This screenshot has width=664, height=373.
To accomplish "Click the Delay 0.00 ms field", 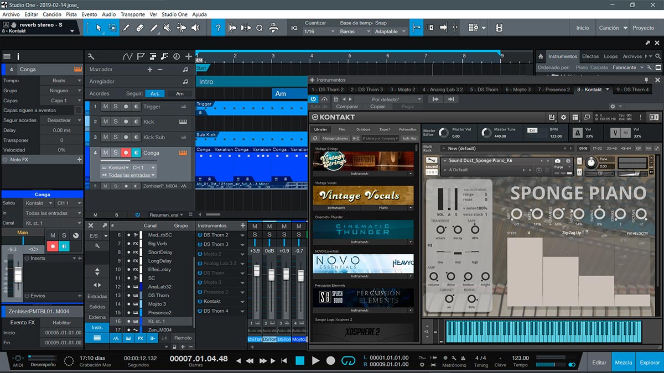I will pyautogui.click(x=61, y=130).
